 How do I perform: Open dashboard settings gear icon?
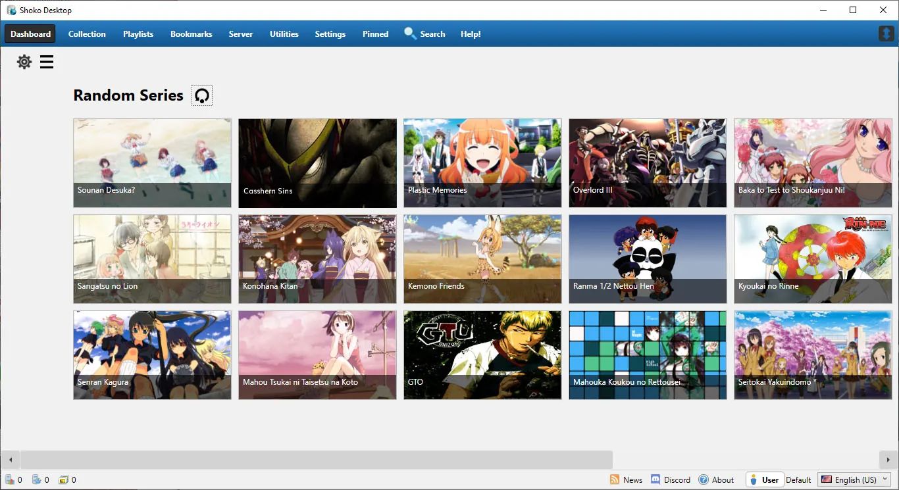tap(24, 62)
